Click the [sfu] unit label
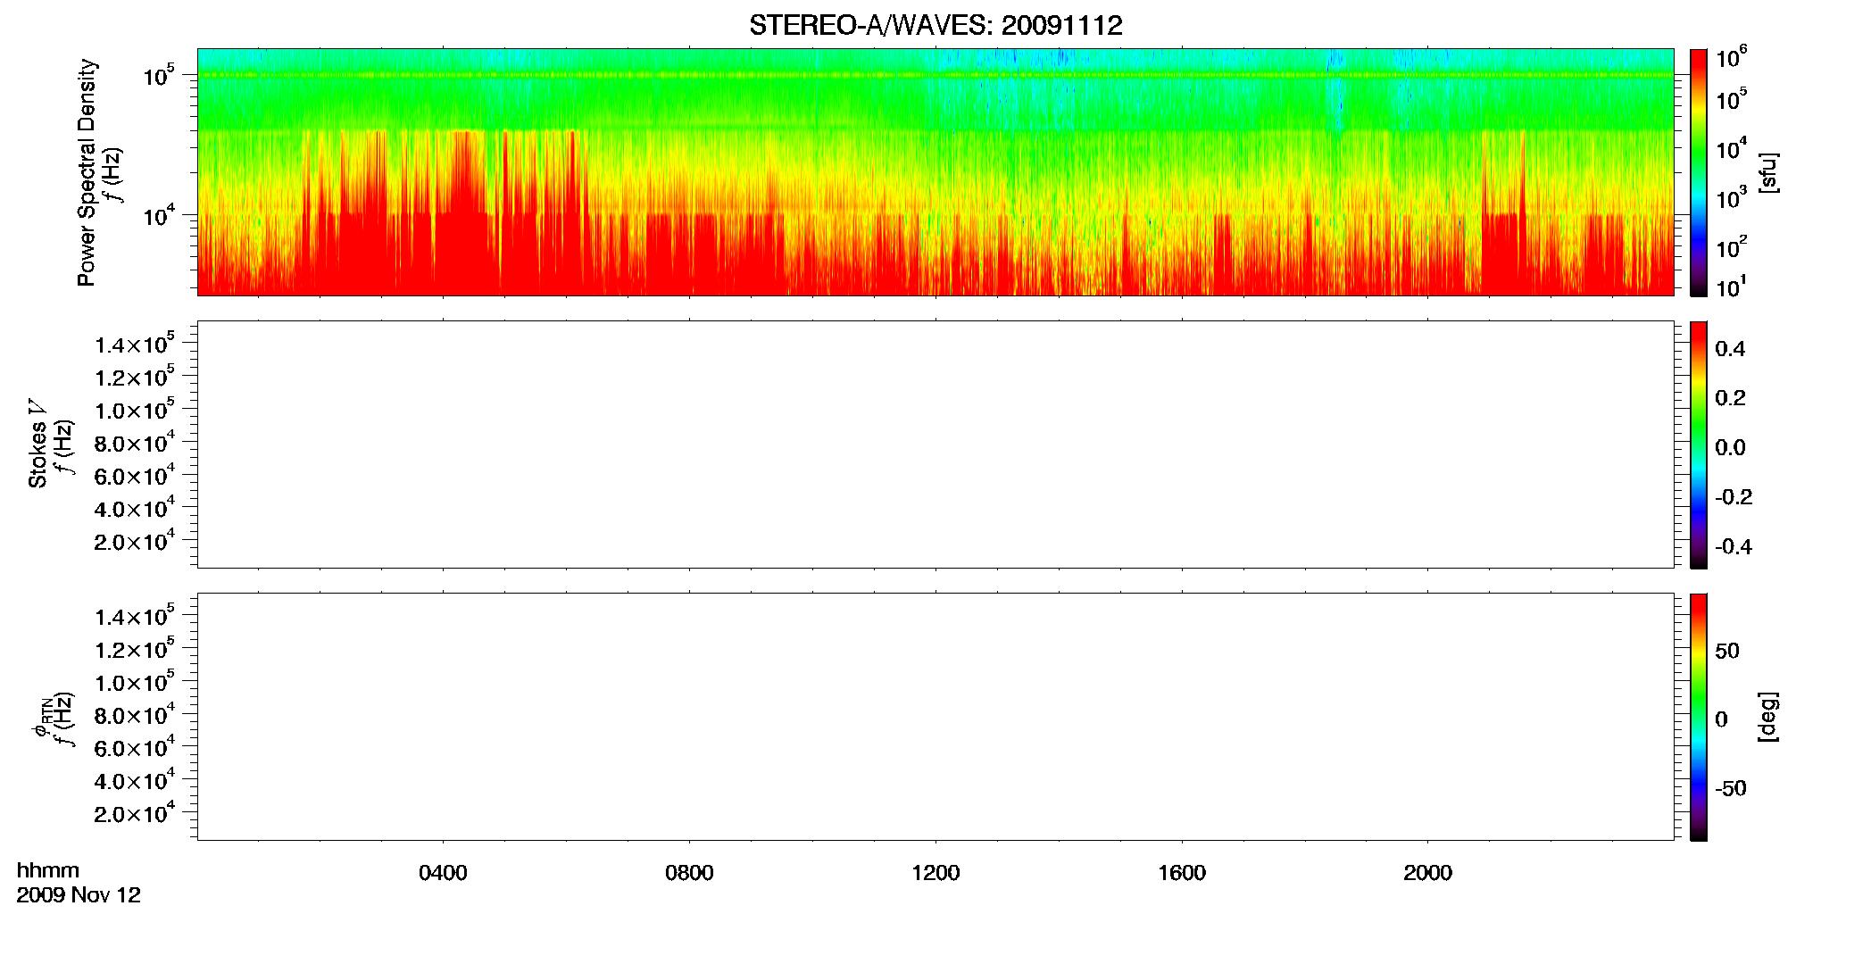 click(x=1768, y=172)
